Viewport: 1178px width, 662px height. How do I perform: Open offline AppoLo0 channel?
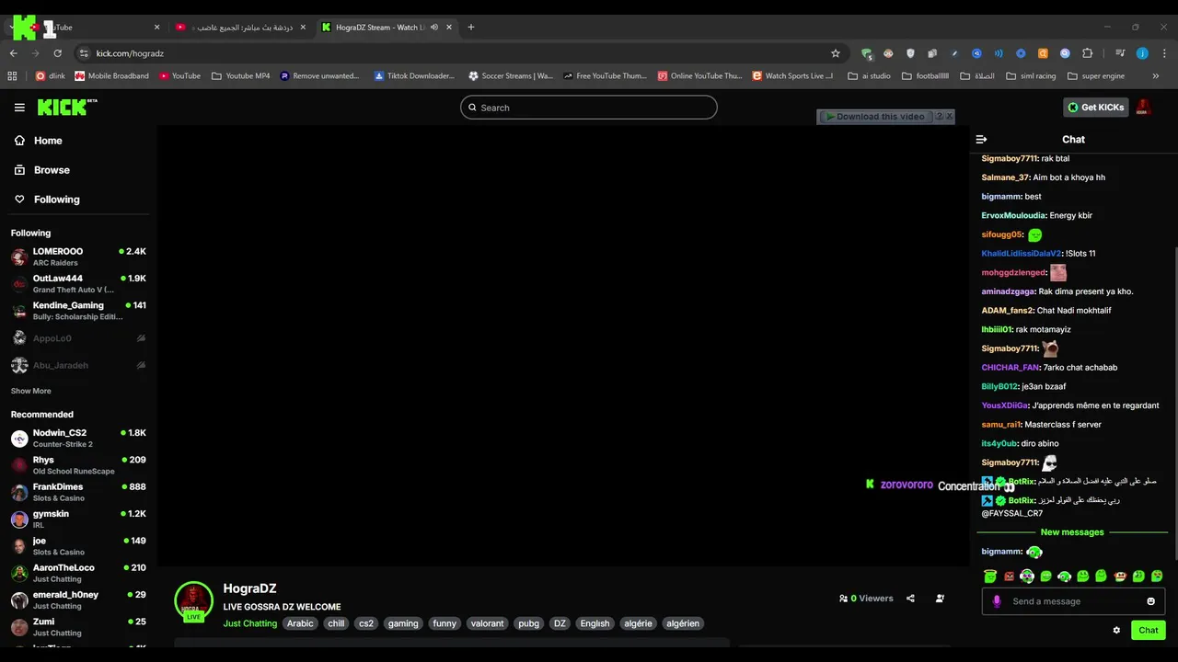tap(78, 338)
